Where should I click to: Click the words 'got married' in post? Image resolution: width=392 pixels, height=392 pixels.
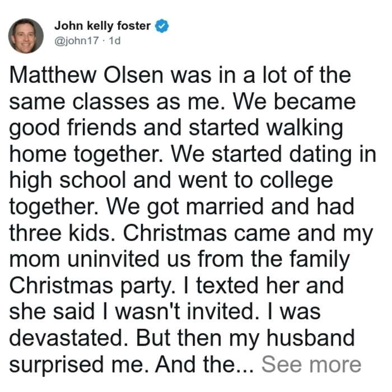(x=206, y=207)
